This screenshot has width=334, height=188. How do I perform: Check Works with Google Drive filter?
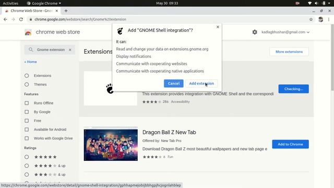click(27, 138)
